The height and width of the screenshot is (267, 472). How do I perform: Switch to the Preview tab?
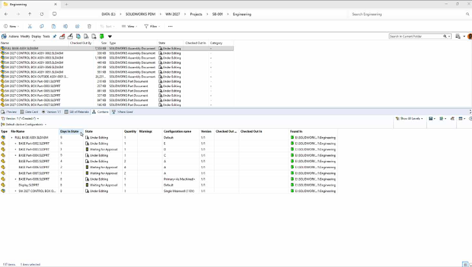click(9, 112)
